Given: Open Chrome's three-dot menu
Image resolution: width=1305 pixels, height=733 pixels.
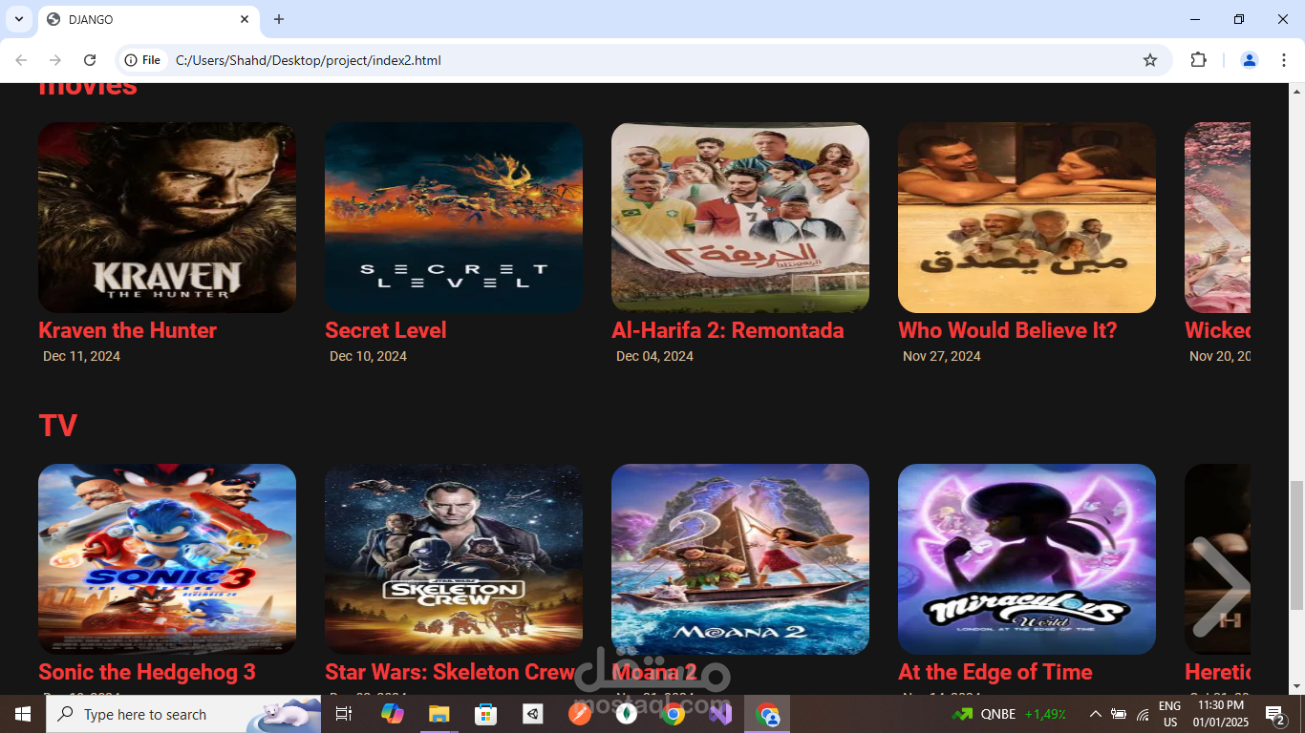Looking at the screenshot, I should click(1284, 60).
